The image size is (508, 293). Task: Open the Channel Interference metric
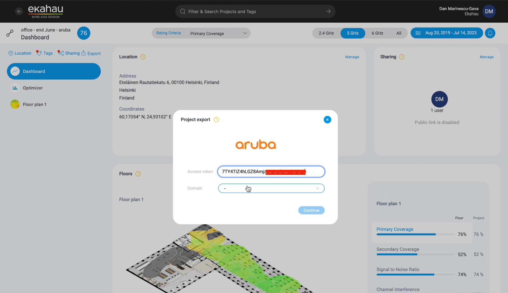click(x=398, y=290)
